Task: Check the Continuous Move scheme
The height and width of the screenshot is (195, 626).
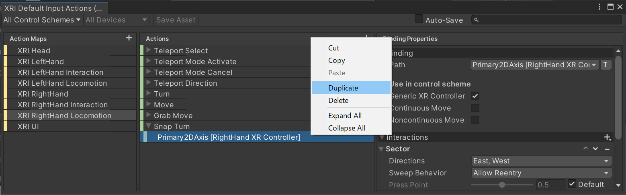Action: (475, 108)
